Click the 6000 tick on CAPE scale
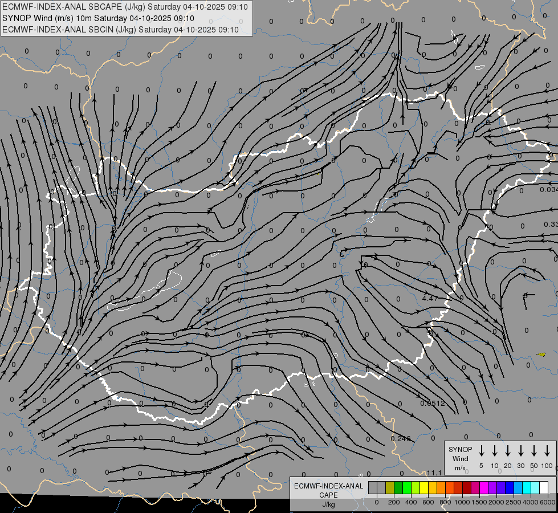Screen dimensions: 558x513 point(548,502)
